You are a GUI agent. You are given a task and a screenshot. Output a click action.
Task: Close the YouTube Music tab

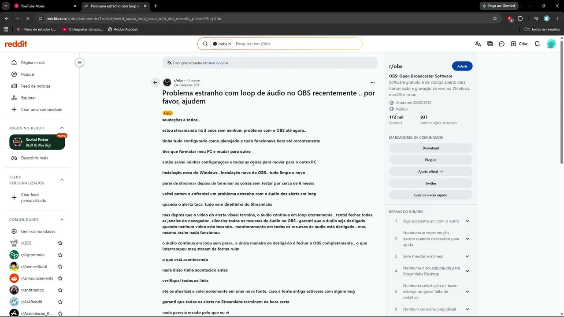click(x=75, y=6)
